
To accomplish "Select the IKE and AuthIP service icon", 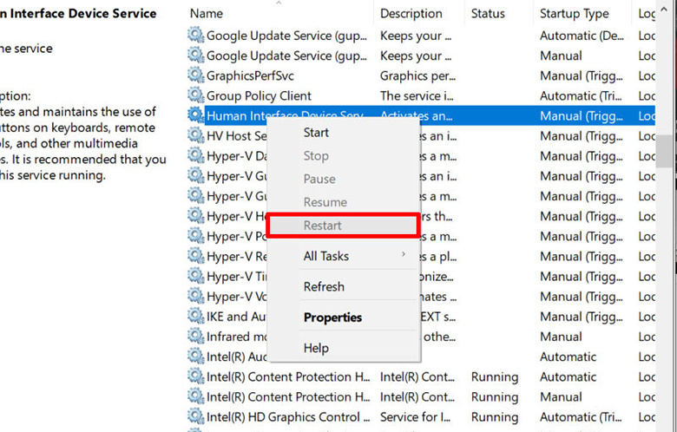I will 196,317.
